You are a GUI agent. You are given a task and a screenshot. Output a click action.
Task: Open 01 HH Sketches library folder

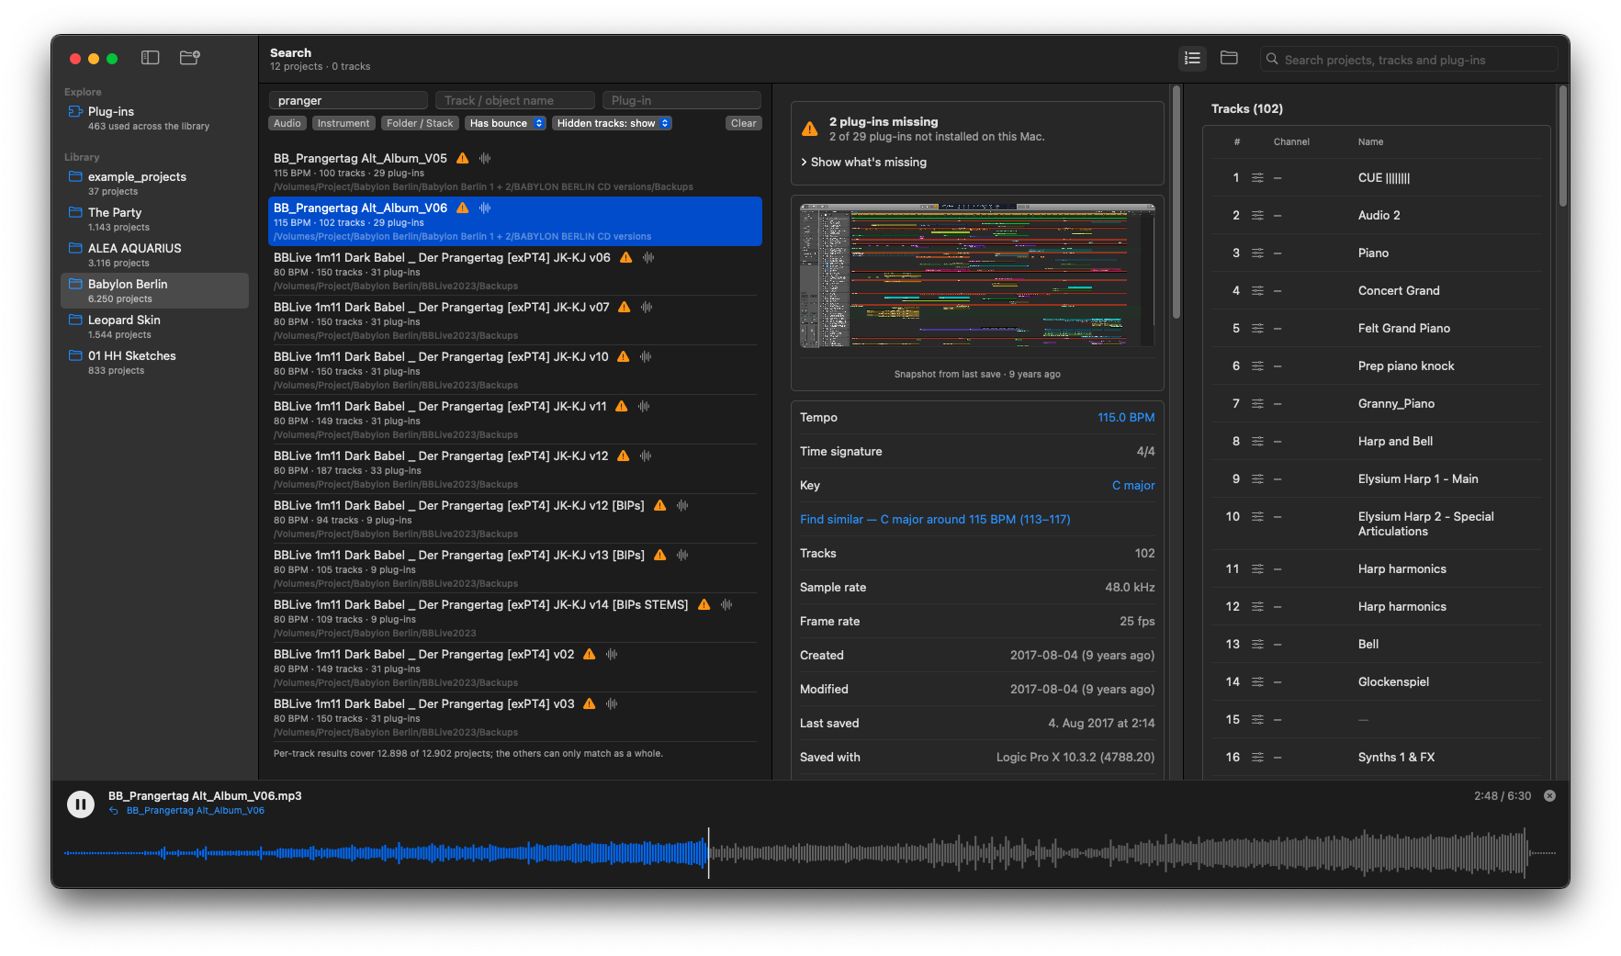coord(154,363)
